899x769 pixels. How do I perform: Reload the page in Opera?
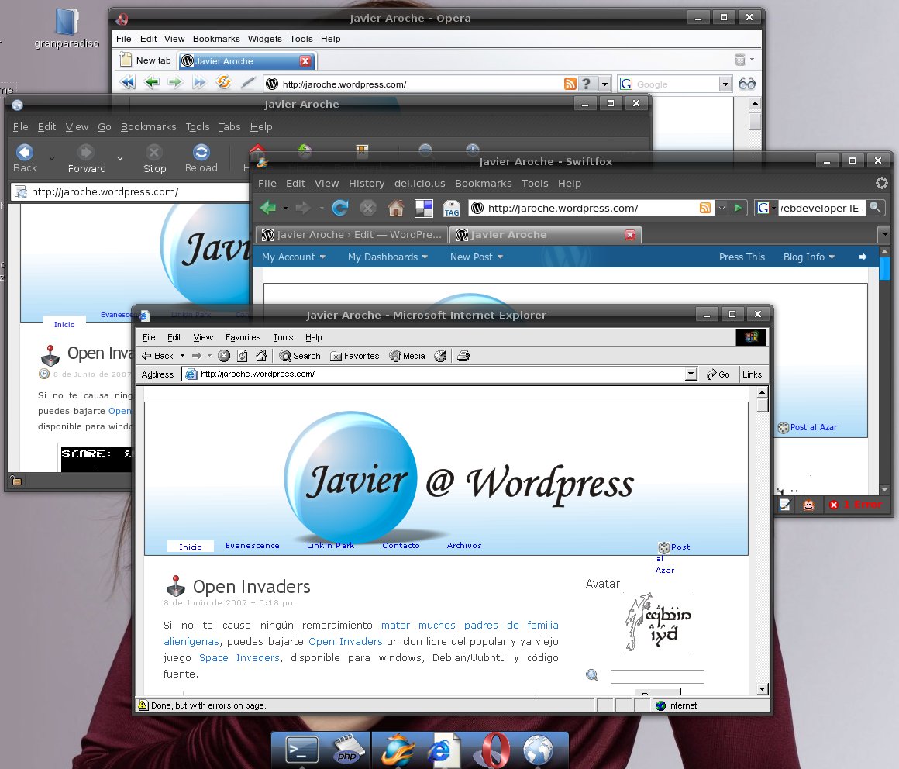tap(224, 83)
